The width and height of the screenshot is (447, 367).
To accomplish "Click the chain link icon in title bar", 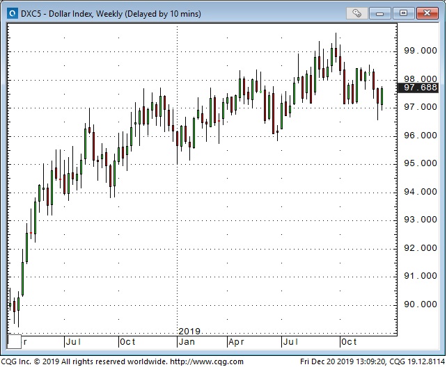I will [356, 13].
